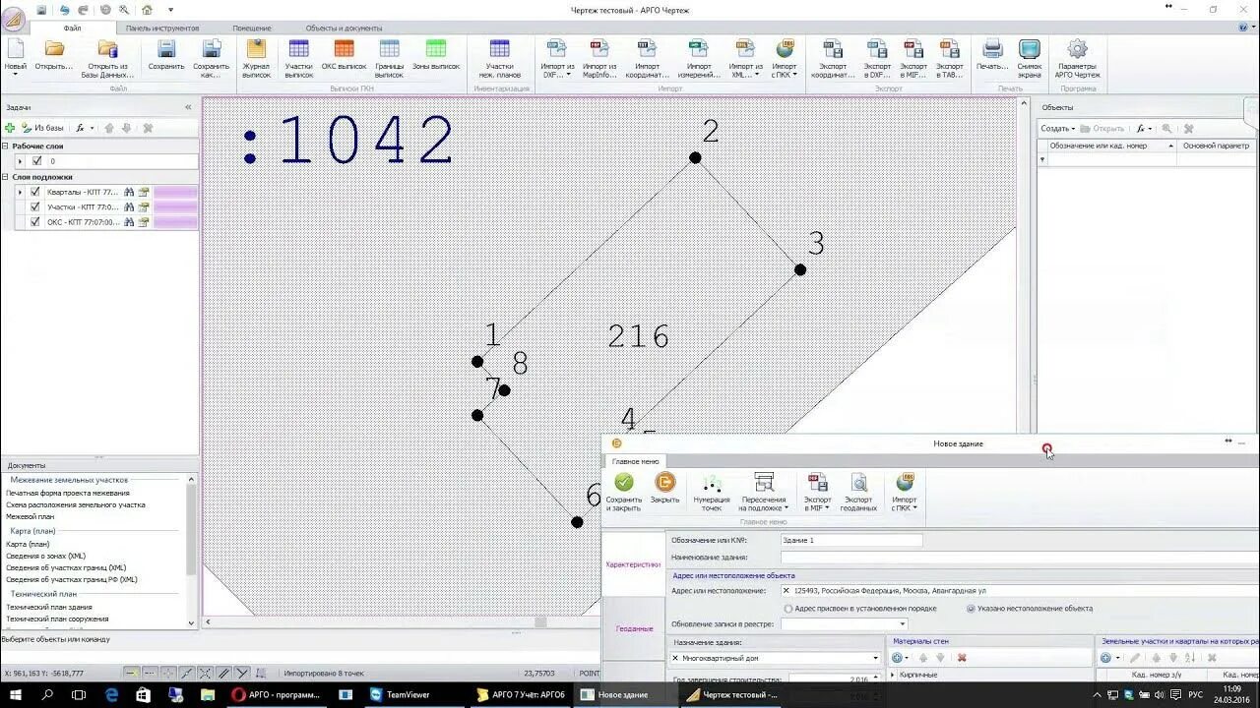Viewport: 1260px width, 708px height.
Task: Click Экспорт координат icon
Action: pos(832,57)
